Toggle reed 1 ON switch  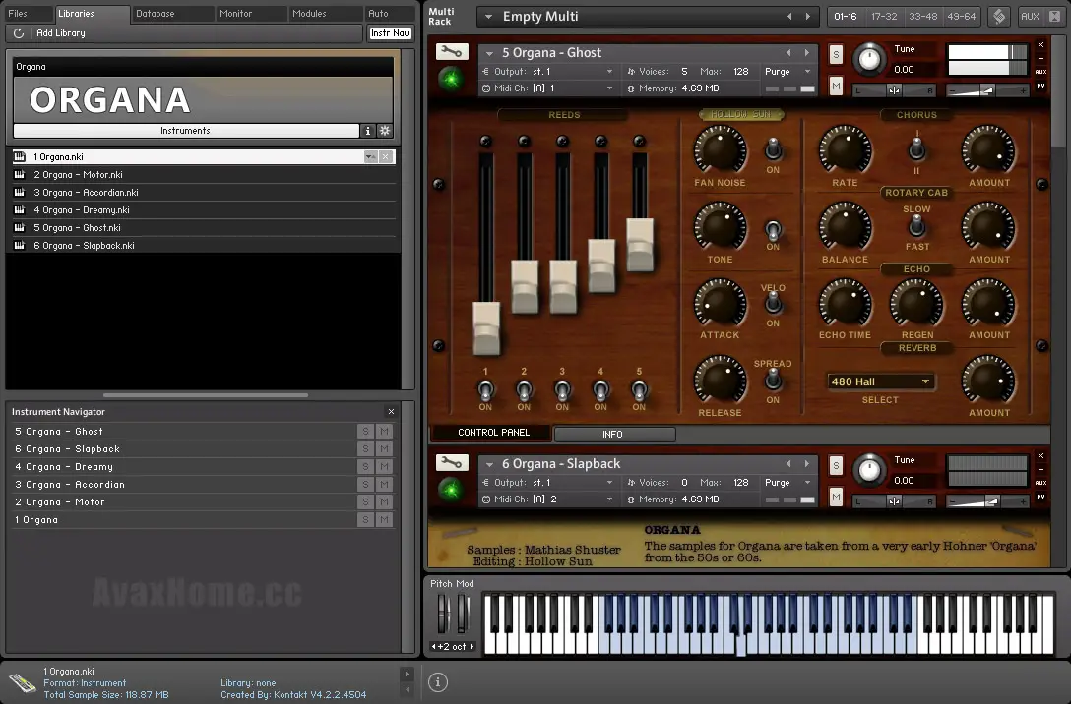point(485,391)
